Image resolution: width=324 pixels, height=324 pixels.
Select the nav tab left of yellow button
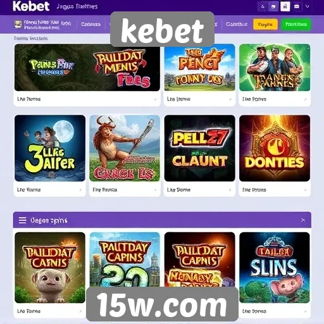[x=237, y=24]
